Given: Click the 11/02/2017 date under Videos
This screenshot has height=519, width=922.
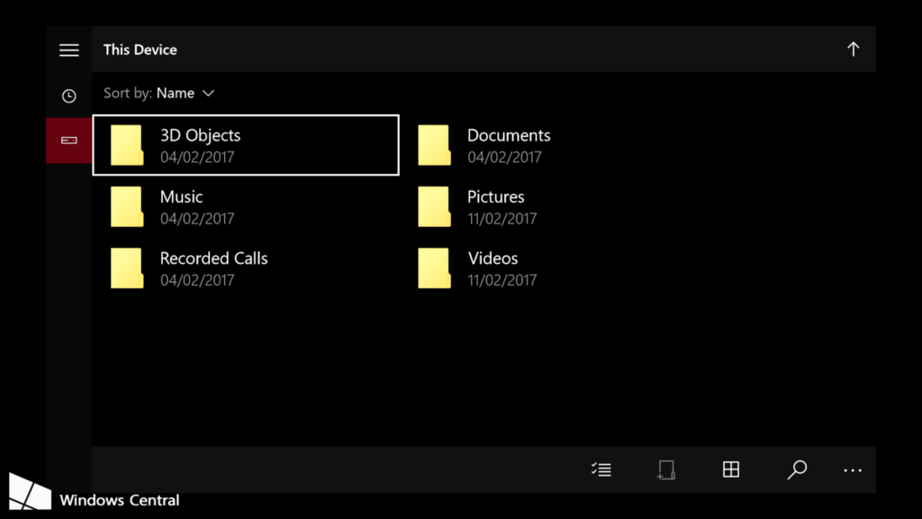Looking at the screenshot, I should click(x=502, y=280).
